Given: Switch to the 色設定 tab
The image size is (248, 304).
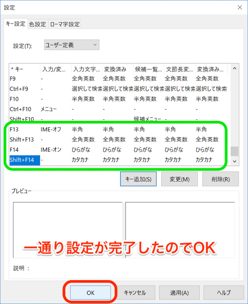Looking at the screenshot, I should [38, 24].
